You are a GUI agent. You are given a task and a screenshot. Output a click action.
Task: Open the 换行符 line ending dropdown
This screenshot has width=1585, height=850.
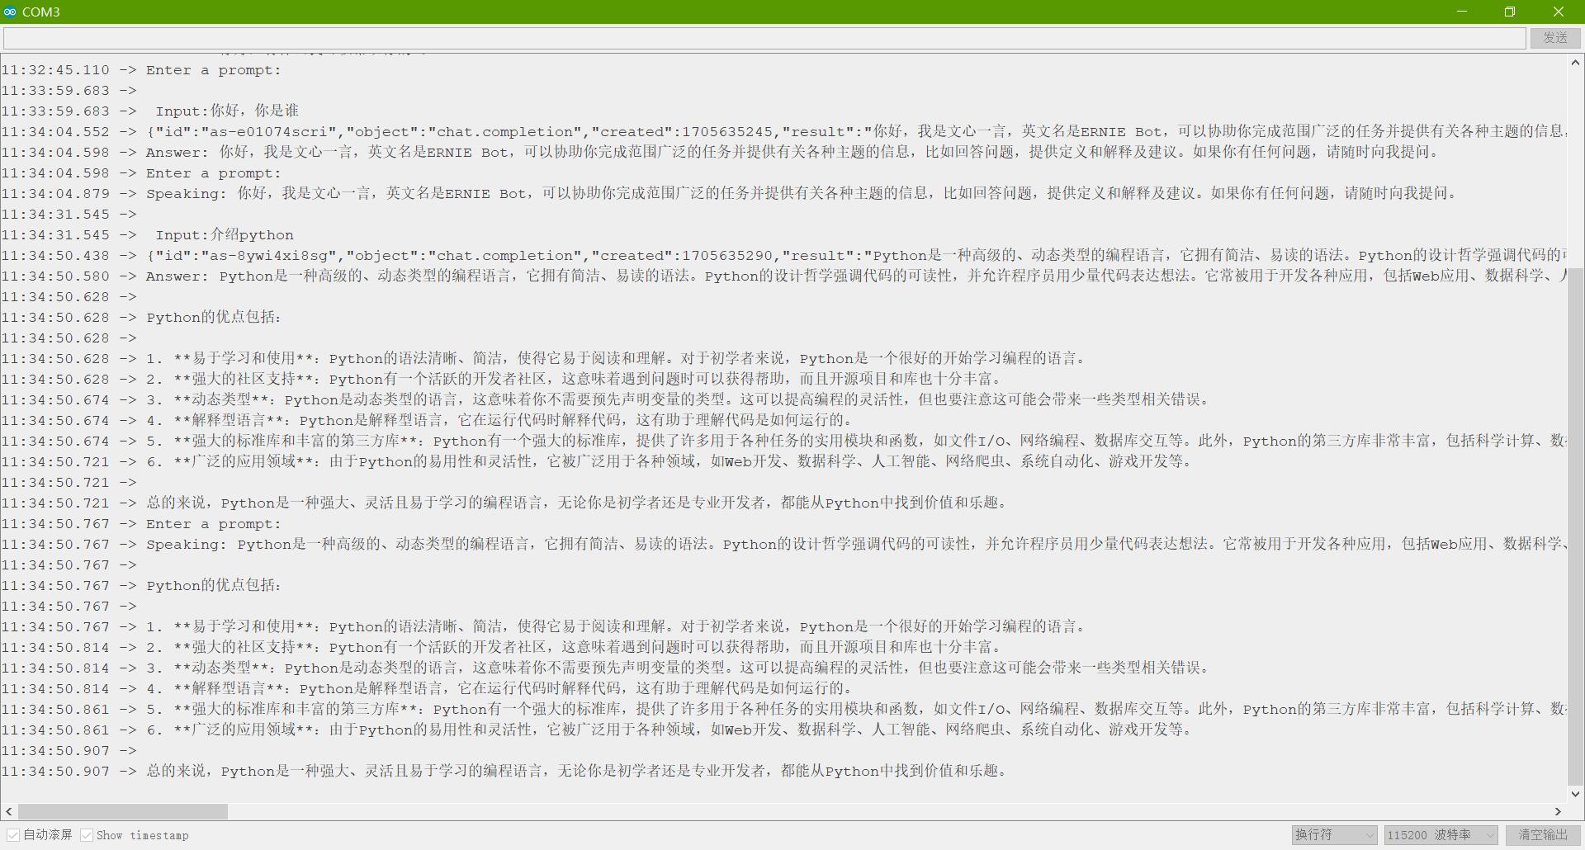pos(1335,835)
